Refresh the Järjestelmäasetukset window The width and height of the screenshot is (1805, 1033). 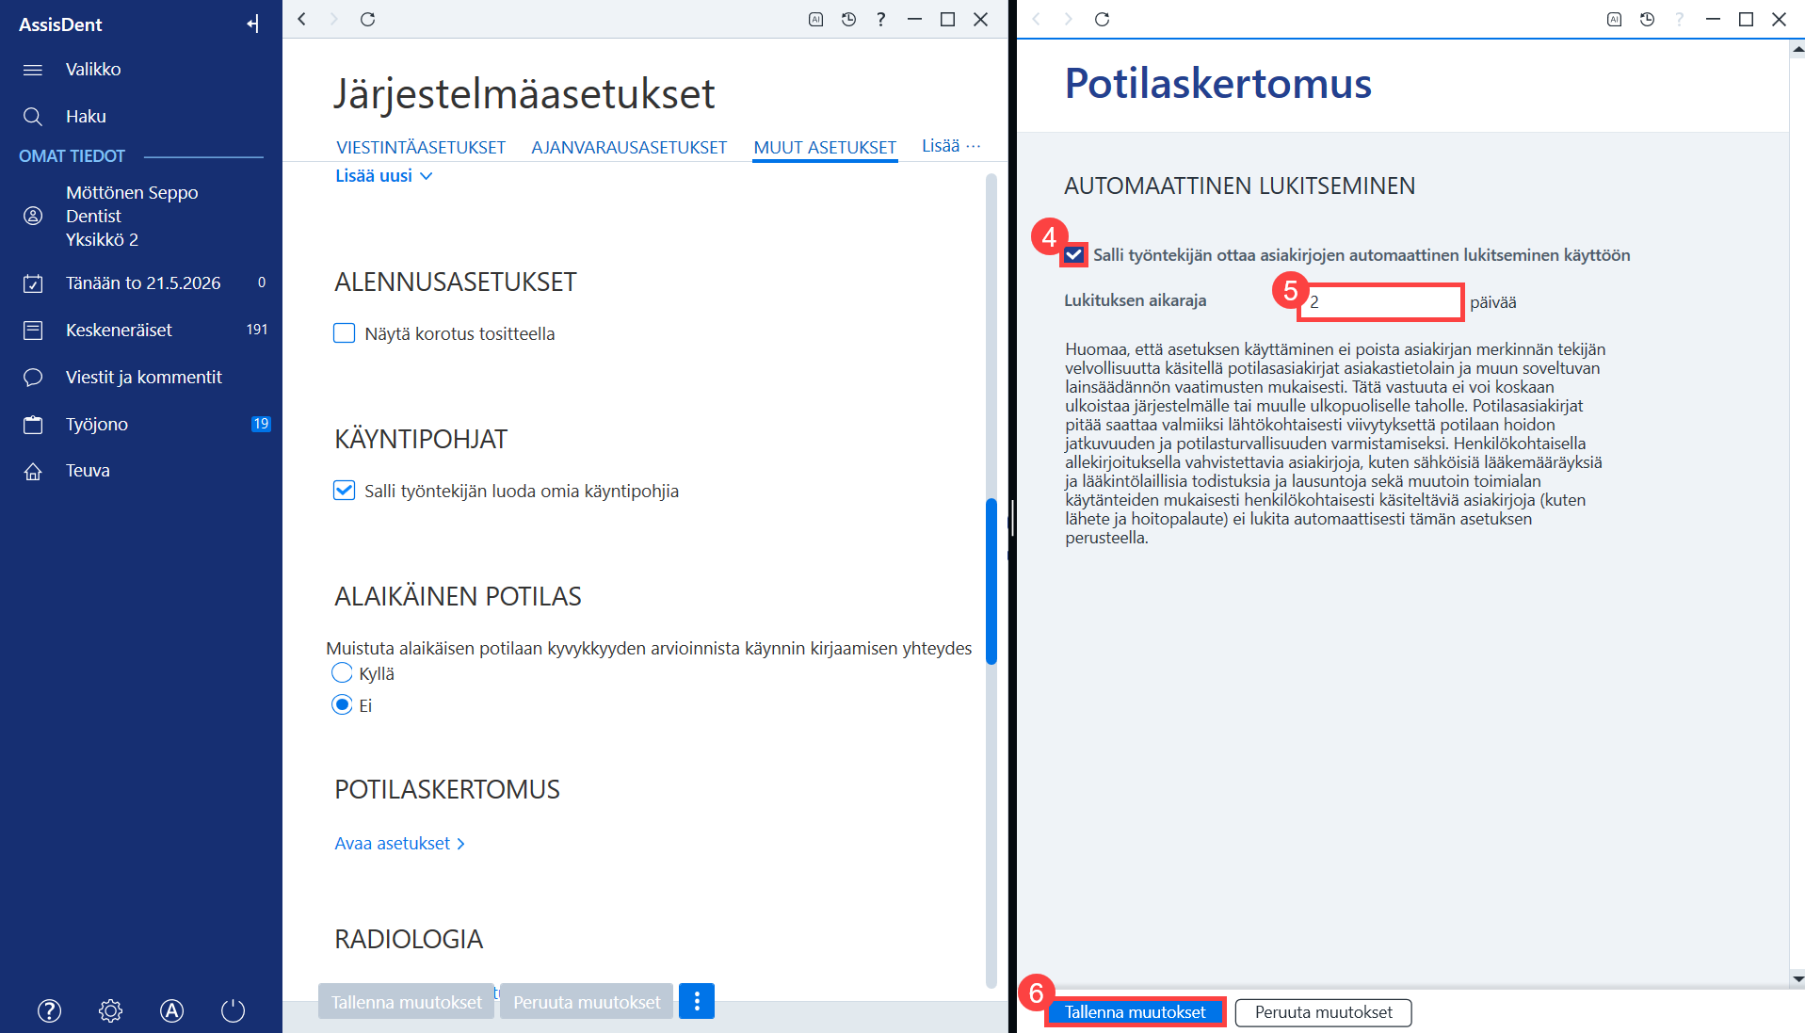pyautogui.click(x=368, y=19)
